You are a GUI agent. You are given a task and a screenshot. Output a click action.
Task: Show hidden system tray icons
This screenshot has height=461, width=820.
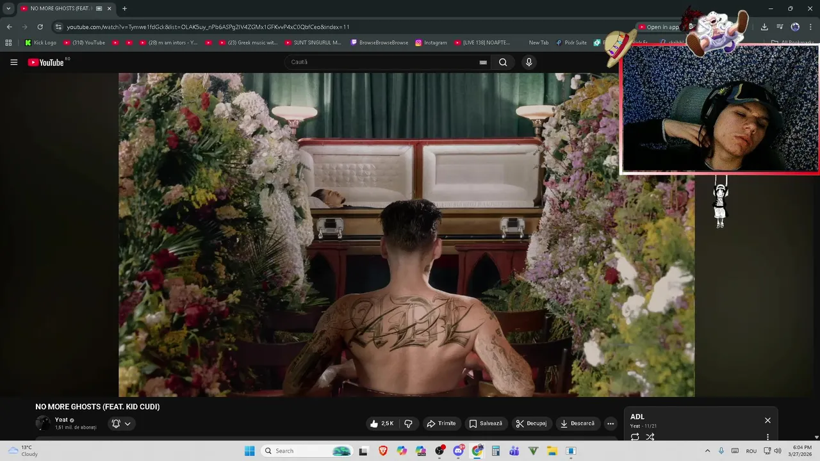(707, 451)
